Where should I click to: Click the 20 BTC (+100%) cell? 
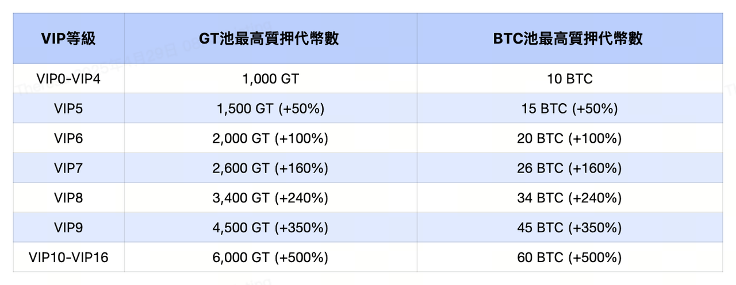[x=569, y=138]
